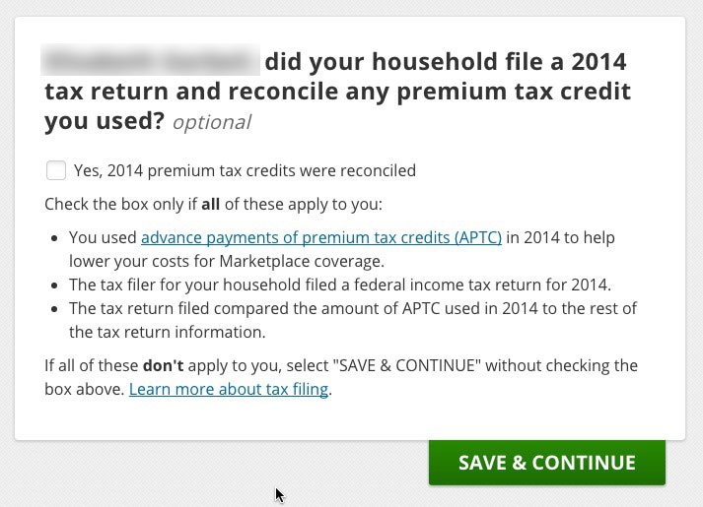Click the bullet dot before "The tax filer"
703x507 pixels.
(x=54, y=285)
